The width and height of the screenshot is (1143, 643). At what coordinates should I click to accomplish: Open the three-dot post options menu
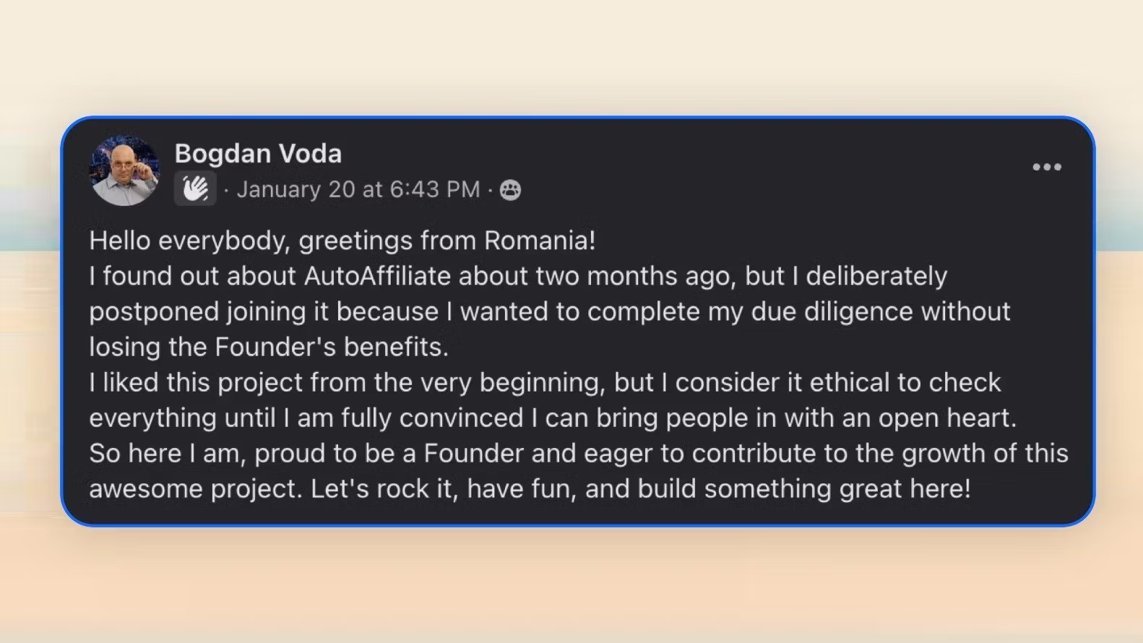(1046, 167)
